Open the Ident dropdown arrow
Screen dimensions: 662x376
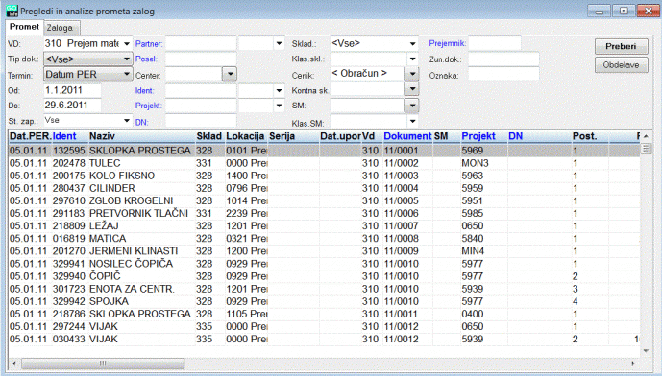(279, 90)
